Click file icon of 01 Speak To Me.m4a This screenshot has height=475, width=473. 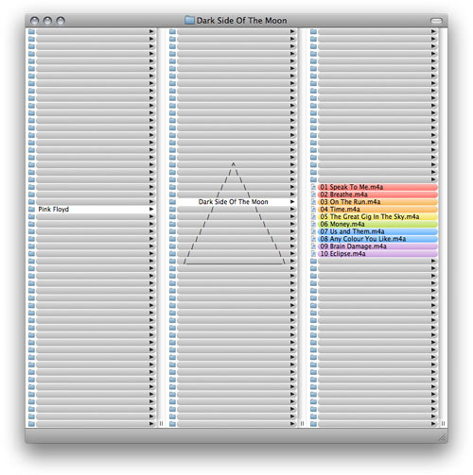(x=313, y=187)
